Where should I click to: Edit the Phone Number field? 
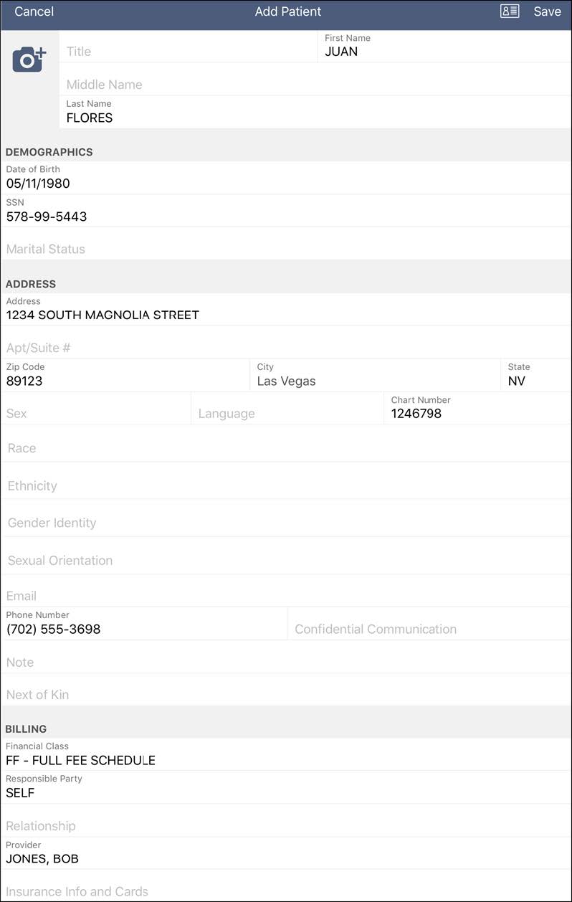coord(143,629)
